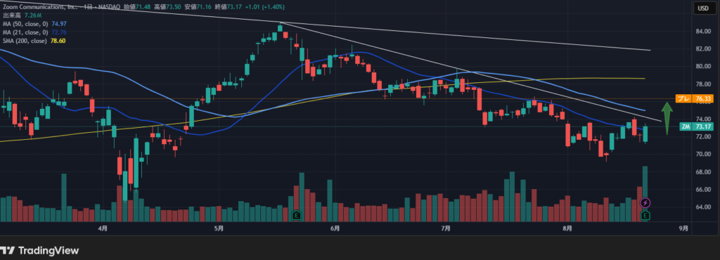The height and width of the screenshot is (260, 720).
Task: Click the 9月 time axis label
Action: (683, 228)
